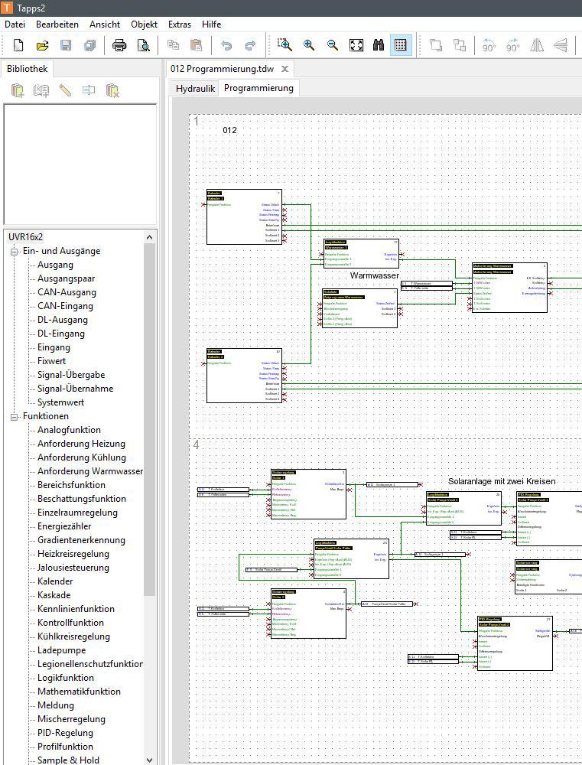Screen dimensions: 582x765
Task: Rotate right 90 degrees icon
Action: point(512,45)
